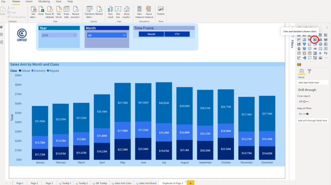
Task: Click the Get data icon in ribbon
Action: [33, 12]
